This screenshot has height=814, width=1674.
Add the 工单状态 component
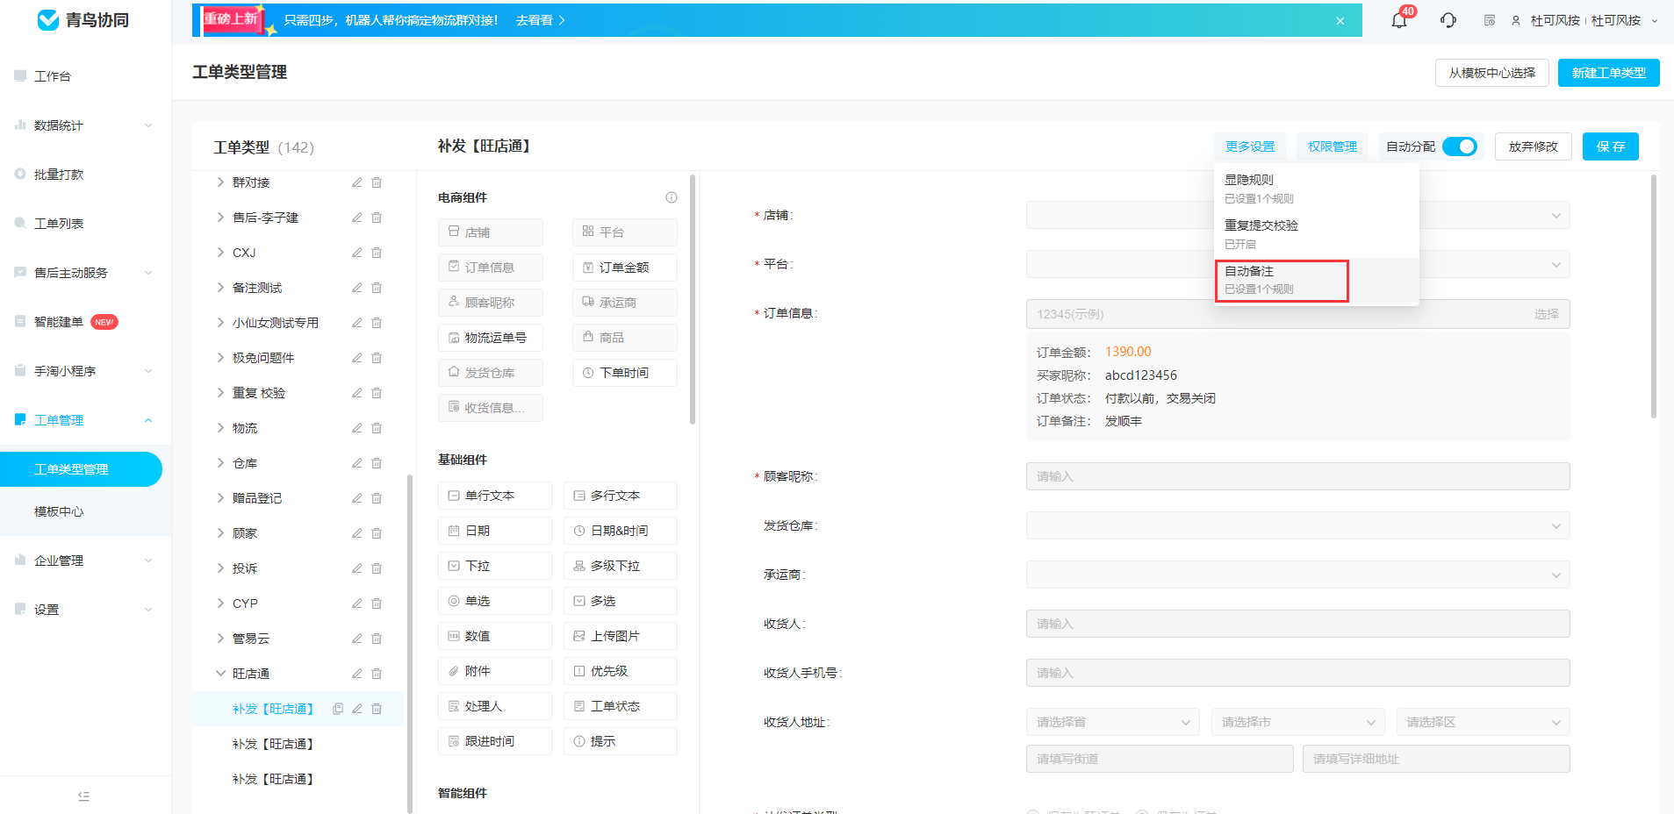click(x=621, y=706)
